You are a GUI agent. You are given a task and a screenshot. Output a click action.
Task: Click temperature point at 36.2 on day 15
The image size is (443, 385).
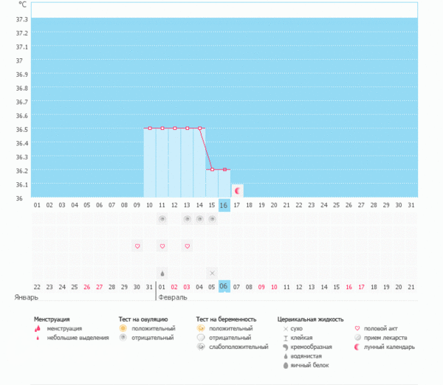[x=212, y=170]
